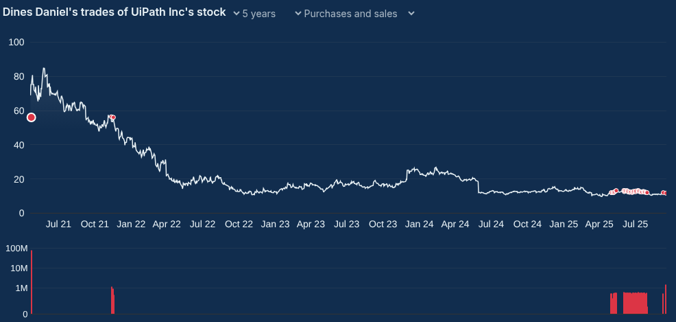Click the chevron left of Purchases and sales
The image size is (676, 322).
[x=298, y=14]
